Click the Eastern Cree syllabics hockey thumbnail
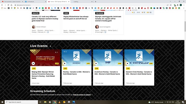This screenshot has width=186, height=104. (x=139, y=58)
